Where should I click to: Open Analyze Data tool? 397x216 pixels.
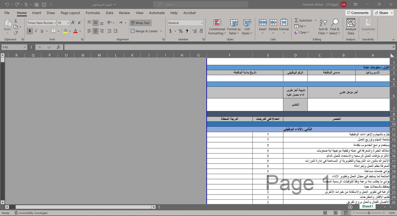tap(350, 26)
